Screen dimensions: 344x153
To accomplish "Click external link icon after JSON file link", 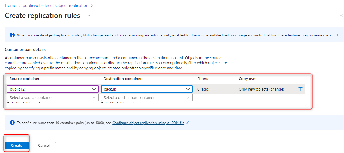I will pyautogui.click(x=187, y=123).
